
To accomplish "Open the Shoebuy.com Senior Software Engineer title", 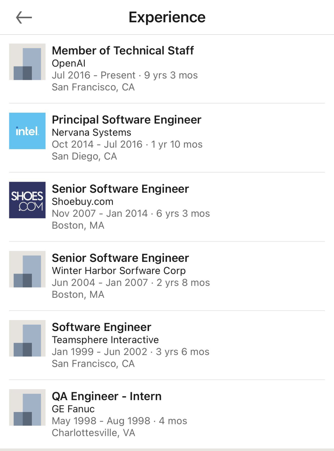I will click(120, 189).
